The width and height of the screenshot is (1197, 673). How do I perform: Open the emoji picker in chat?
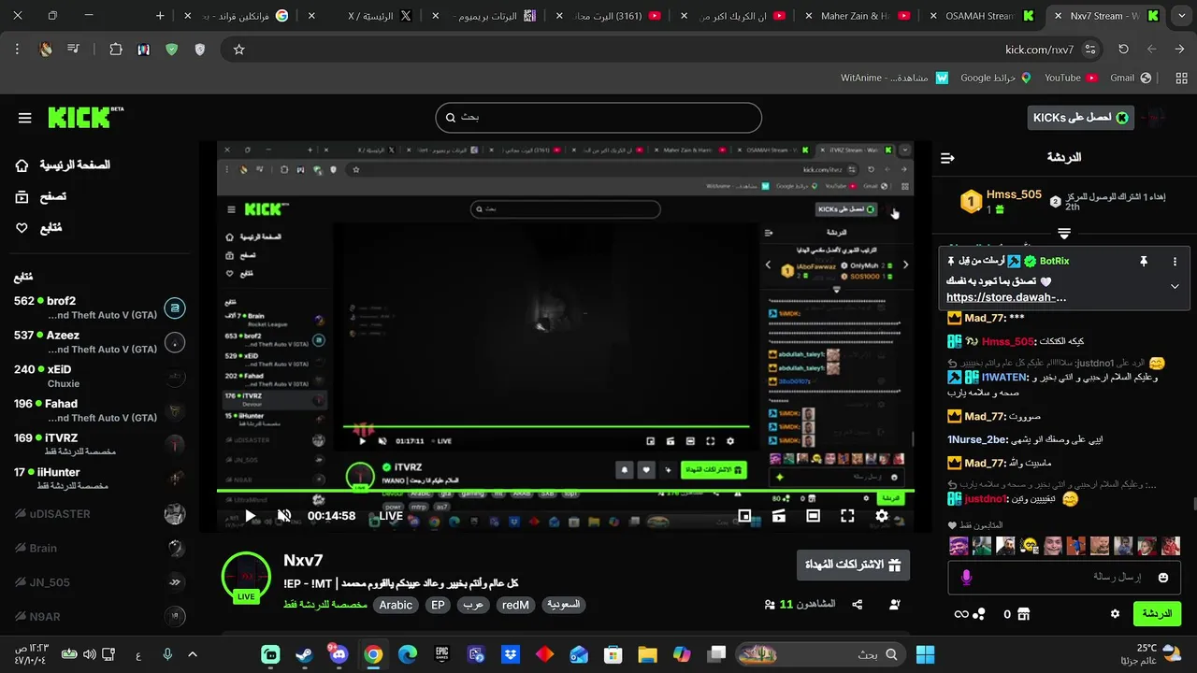[x=1162, y=578]
